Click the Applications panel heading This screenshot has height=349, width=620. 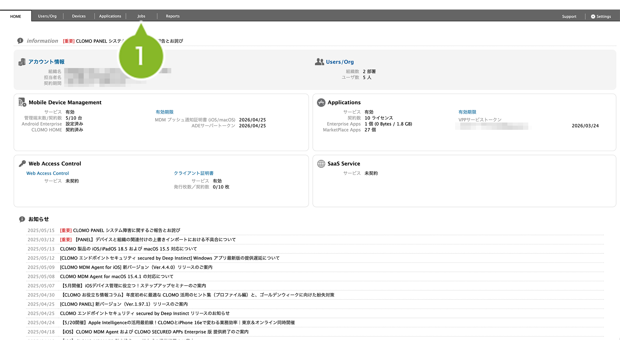coord(344,102)
